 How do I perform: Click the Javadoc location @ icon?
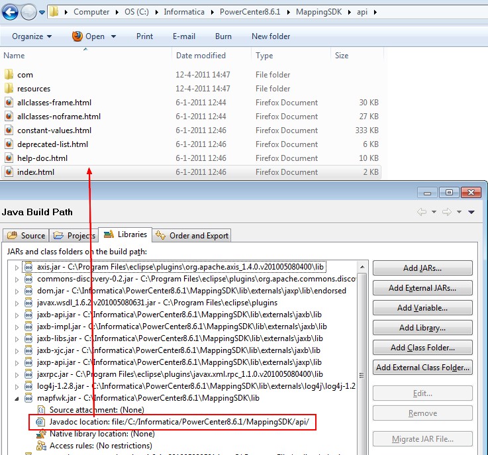pyautogui.click(x=39, y=422)
